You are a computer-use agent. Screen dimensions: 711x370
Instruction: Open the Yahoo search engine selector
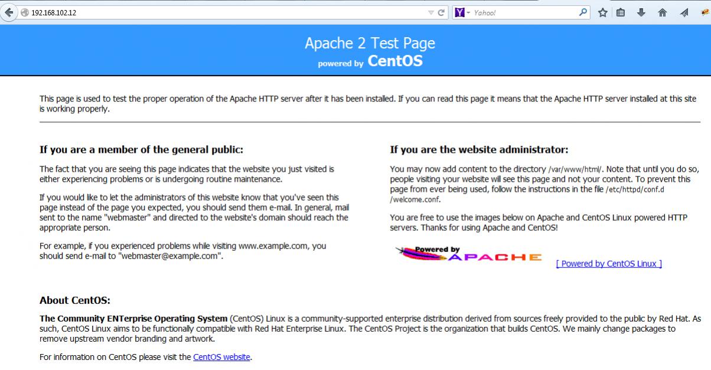click(462, 12)
